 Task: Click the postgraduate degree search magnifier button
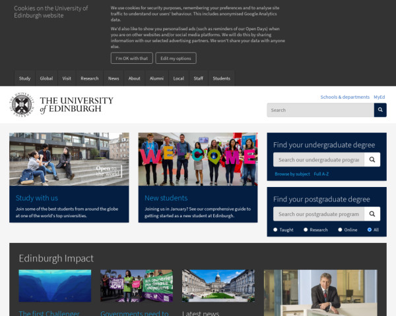point(372,214)
